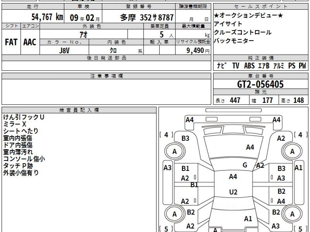Viewport: 310px width, 232px height.
Task: Click the 走行 header cell
Action: pyautogui.click(x=33, y=7)
